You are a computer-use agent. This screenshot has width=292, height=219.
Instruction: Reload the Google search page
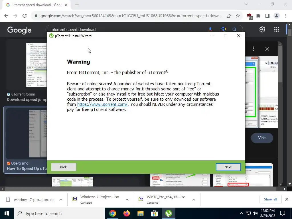click(x=25, y=16)
